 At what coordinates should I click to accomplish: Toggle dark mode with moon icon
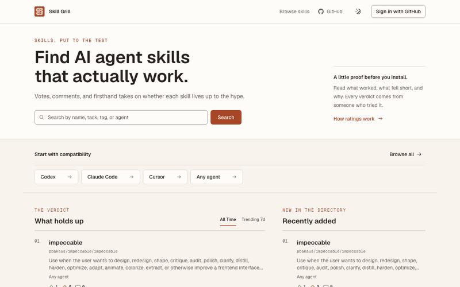[358, 11]
